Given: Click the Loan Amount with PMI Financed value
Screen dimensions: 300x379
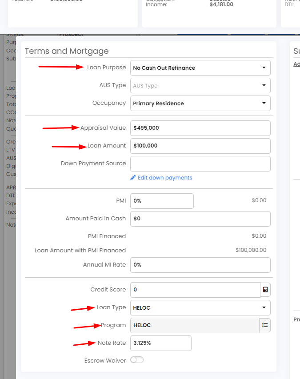Looking at the screenshot, I should coord(251,251).
